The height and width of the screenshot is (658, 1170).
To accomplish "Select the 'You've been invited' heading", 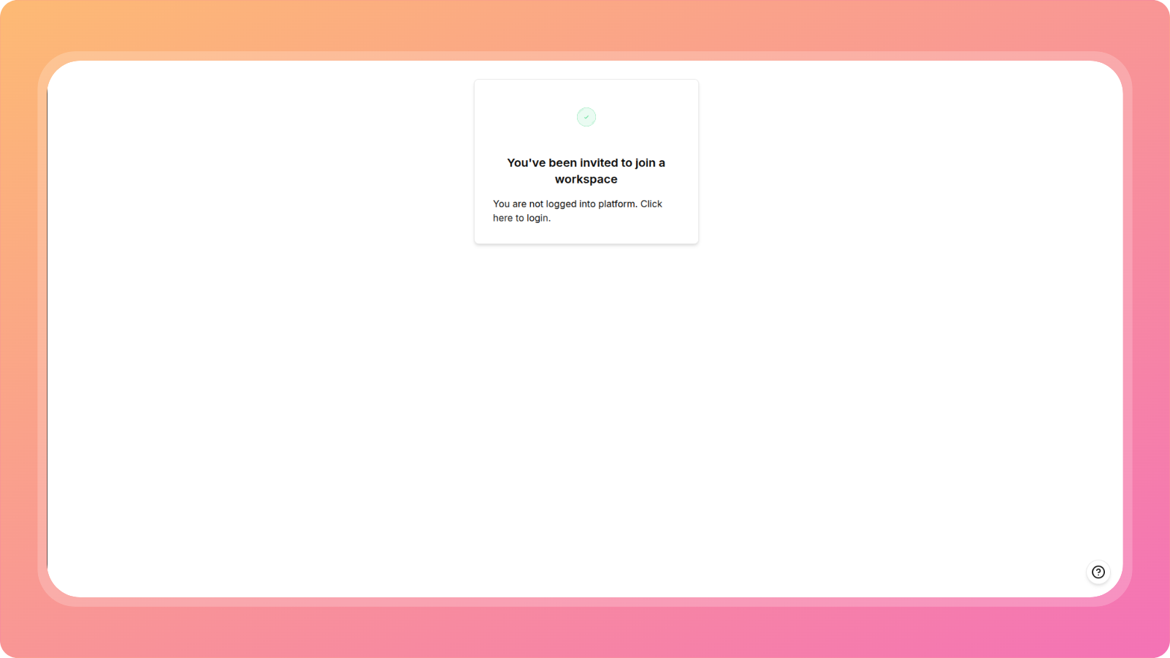I will point(586,171).
